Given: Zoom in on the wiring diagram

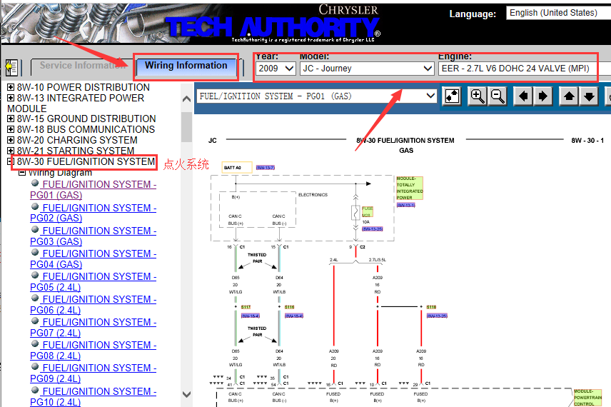Looking at the screenshot, I should (x=478, y=96).
